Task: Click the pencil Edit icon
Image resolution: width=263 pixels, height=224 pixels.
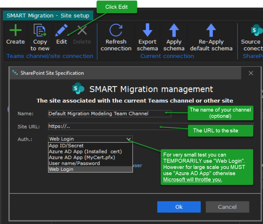Action: (x=62, y=30)
